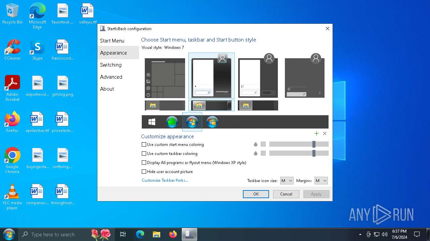The height and width of the screenshot is (241, 430).
Task: Check Use custom taskbar coloring
Action: [x=144, y=154]
